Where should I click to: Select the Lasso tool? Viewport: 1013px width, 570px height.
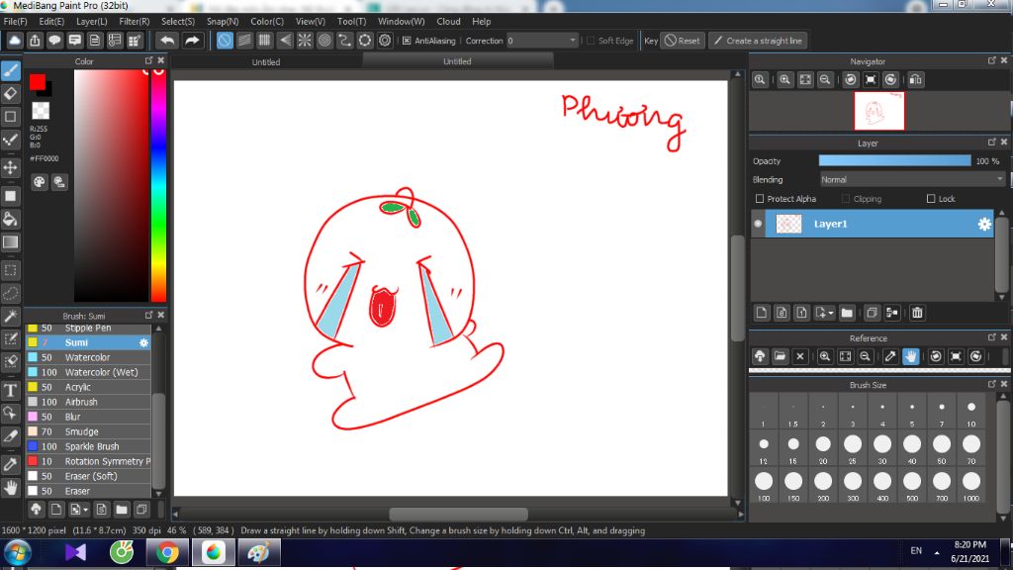pos(10,293)
